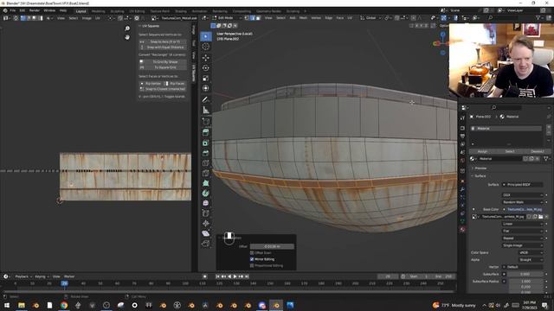
Task: Open the Material properties tab icon
Action: coord(462,230)
